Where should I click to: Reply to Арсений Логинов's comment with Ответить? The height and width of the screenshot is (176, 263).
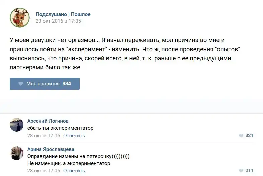74,136
